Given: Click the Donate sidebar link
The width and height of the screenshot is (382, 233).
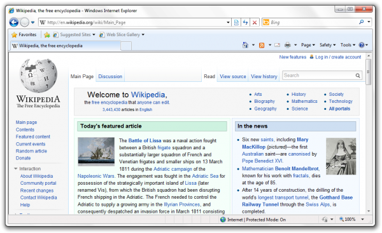Looking at the screenshot, I should pyautogui.click(x=23, y=158).
